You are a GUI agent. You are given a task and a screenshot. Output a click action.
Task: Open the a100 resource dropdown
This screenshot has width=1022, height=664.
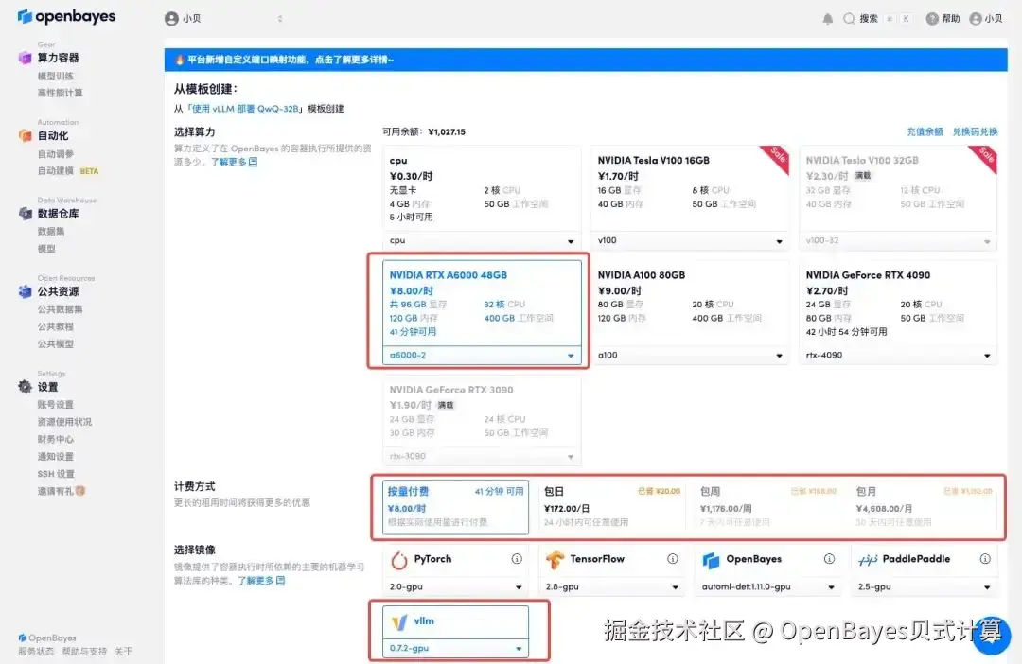coord(690,355)
